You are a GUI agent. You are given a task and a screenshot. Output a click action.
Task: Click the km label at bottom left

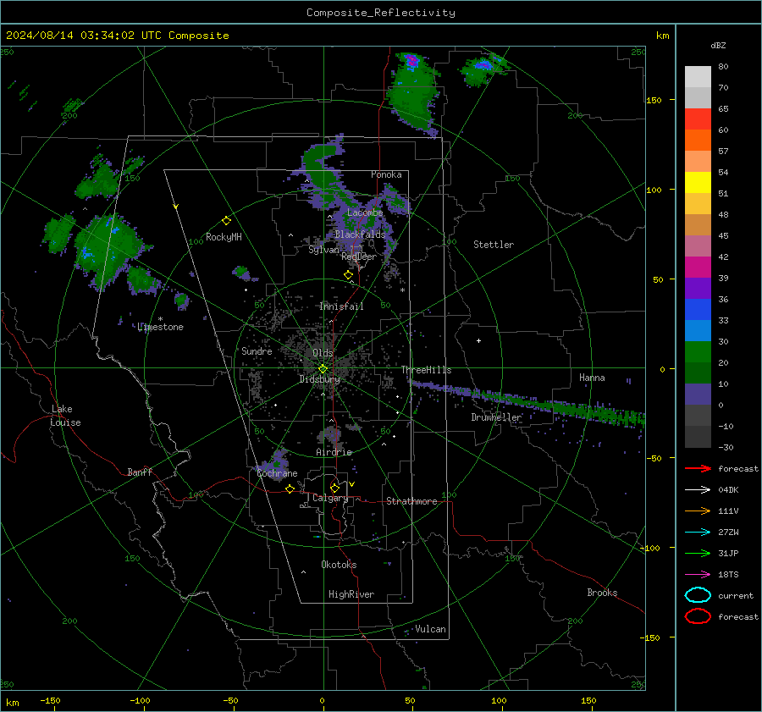pyautogui.click(x=12, y=703)
